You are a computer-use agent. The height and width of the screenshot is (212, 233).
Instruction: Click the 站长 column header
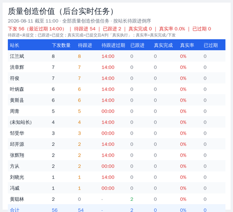coord(14,45)
